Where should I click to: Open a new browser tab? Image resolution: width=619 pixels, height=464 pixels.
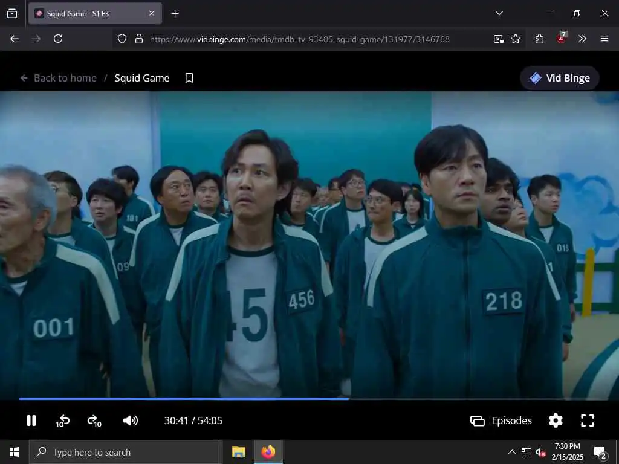tap(175, 14)
